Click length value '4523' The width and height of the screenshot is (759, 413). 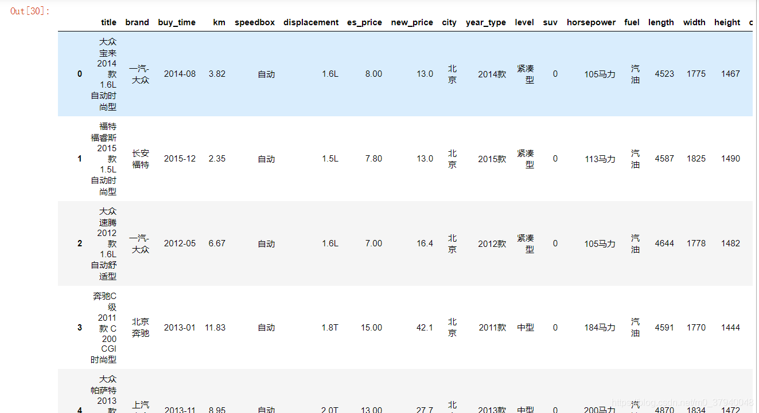pyautogui.click(x=664, y=74)
